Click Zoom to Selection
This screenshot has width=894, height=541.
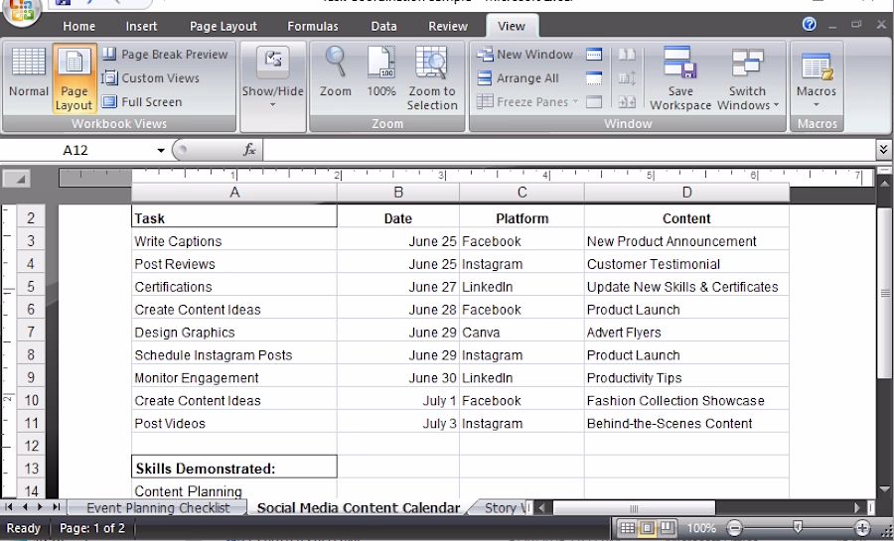tap(432, 78)
